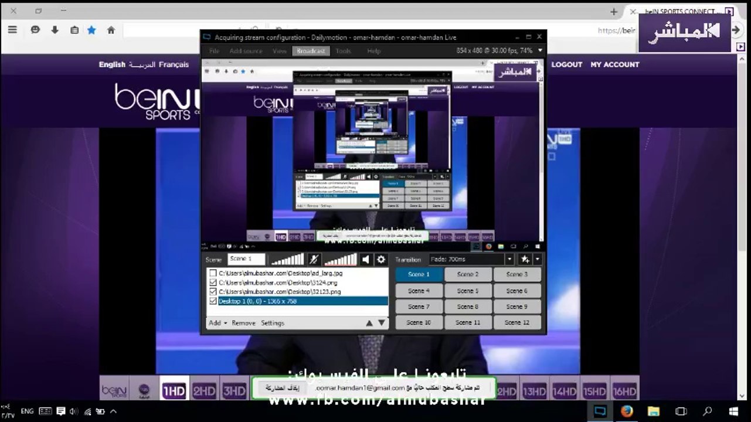Switch to Firefox on the taskbar
The height and width of the screenshot is (422, 751).
[627, 411]
